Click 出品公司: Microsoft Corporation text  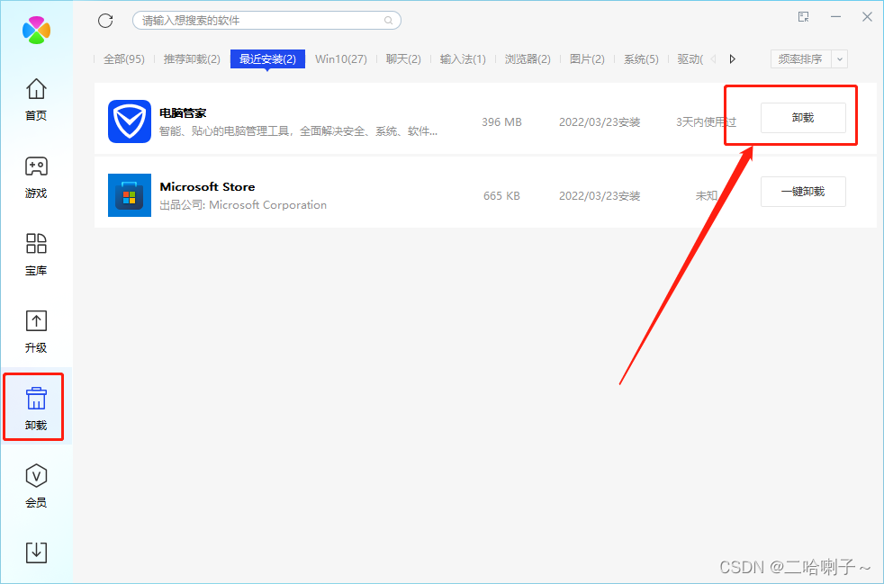tap(243, 205)
